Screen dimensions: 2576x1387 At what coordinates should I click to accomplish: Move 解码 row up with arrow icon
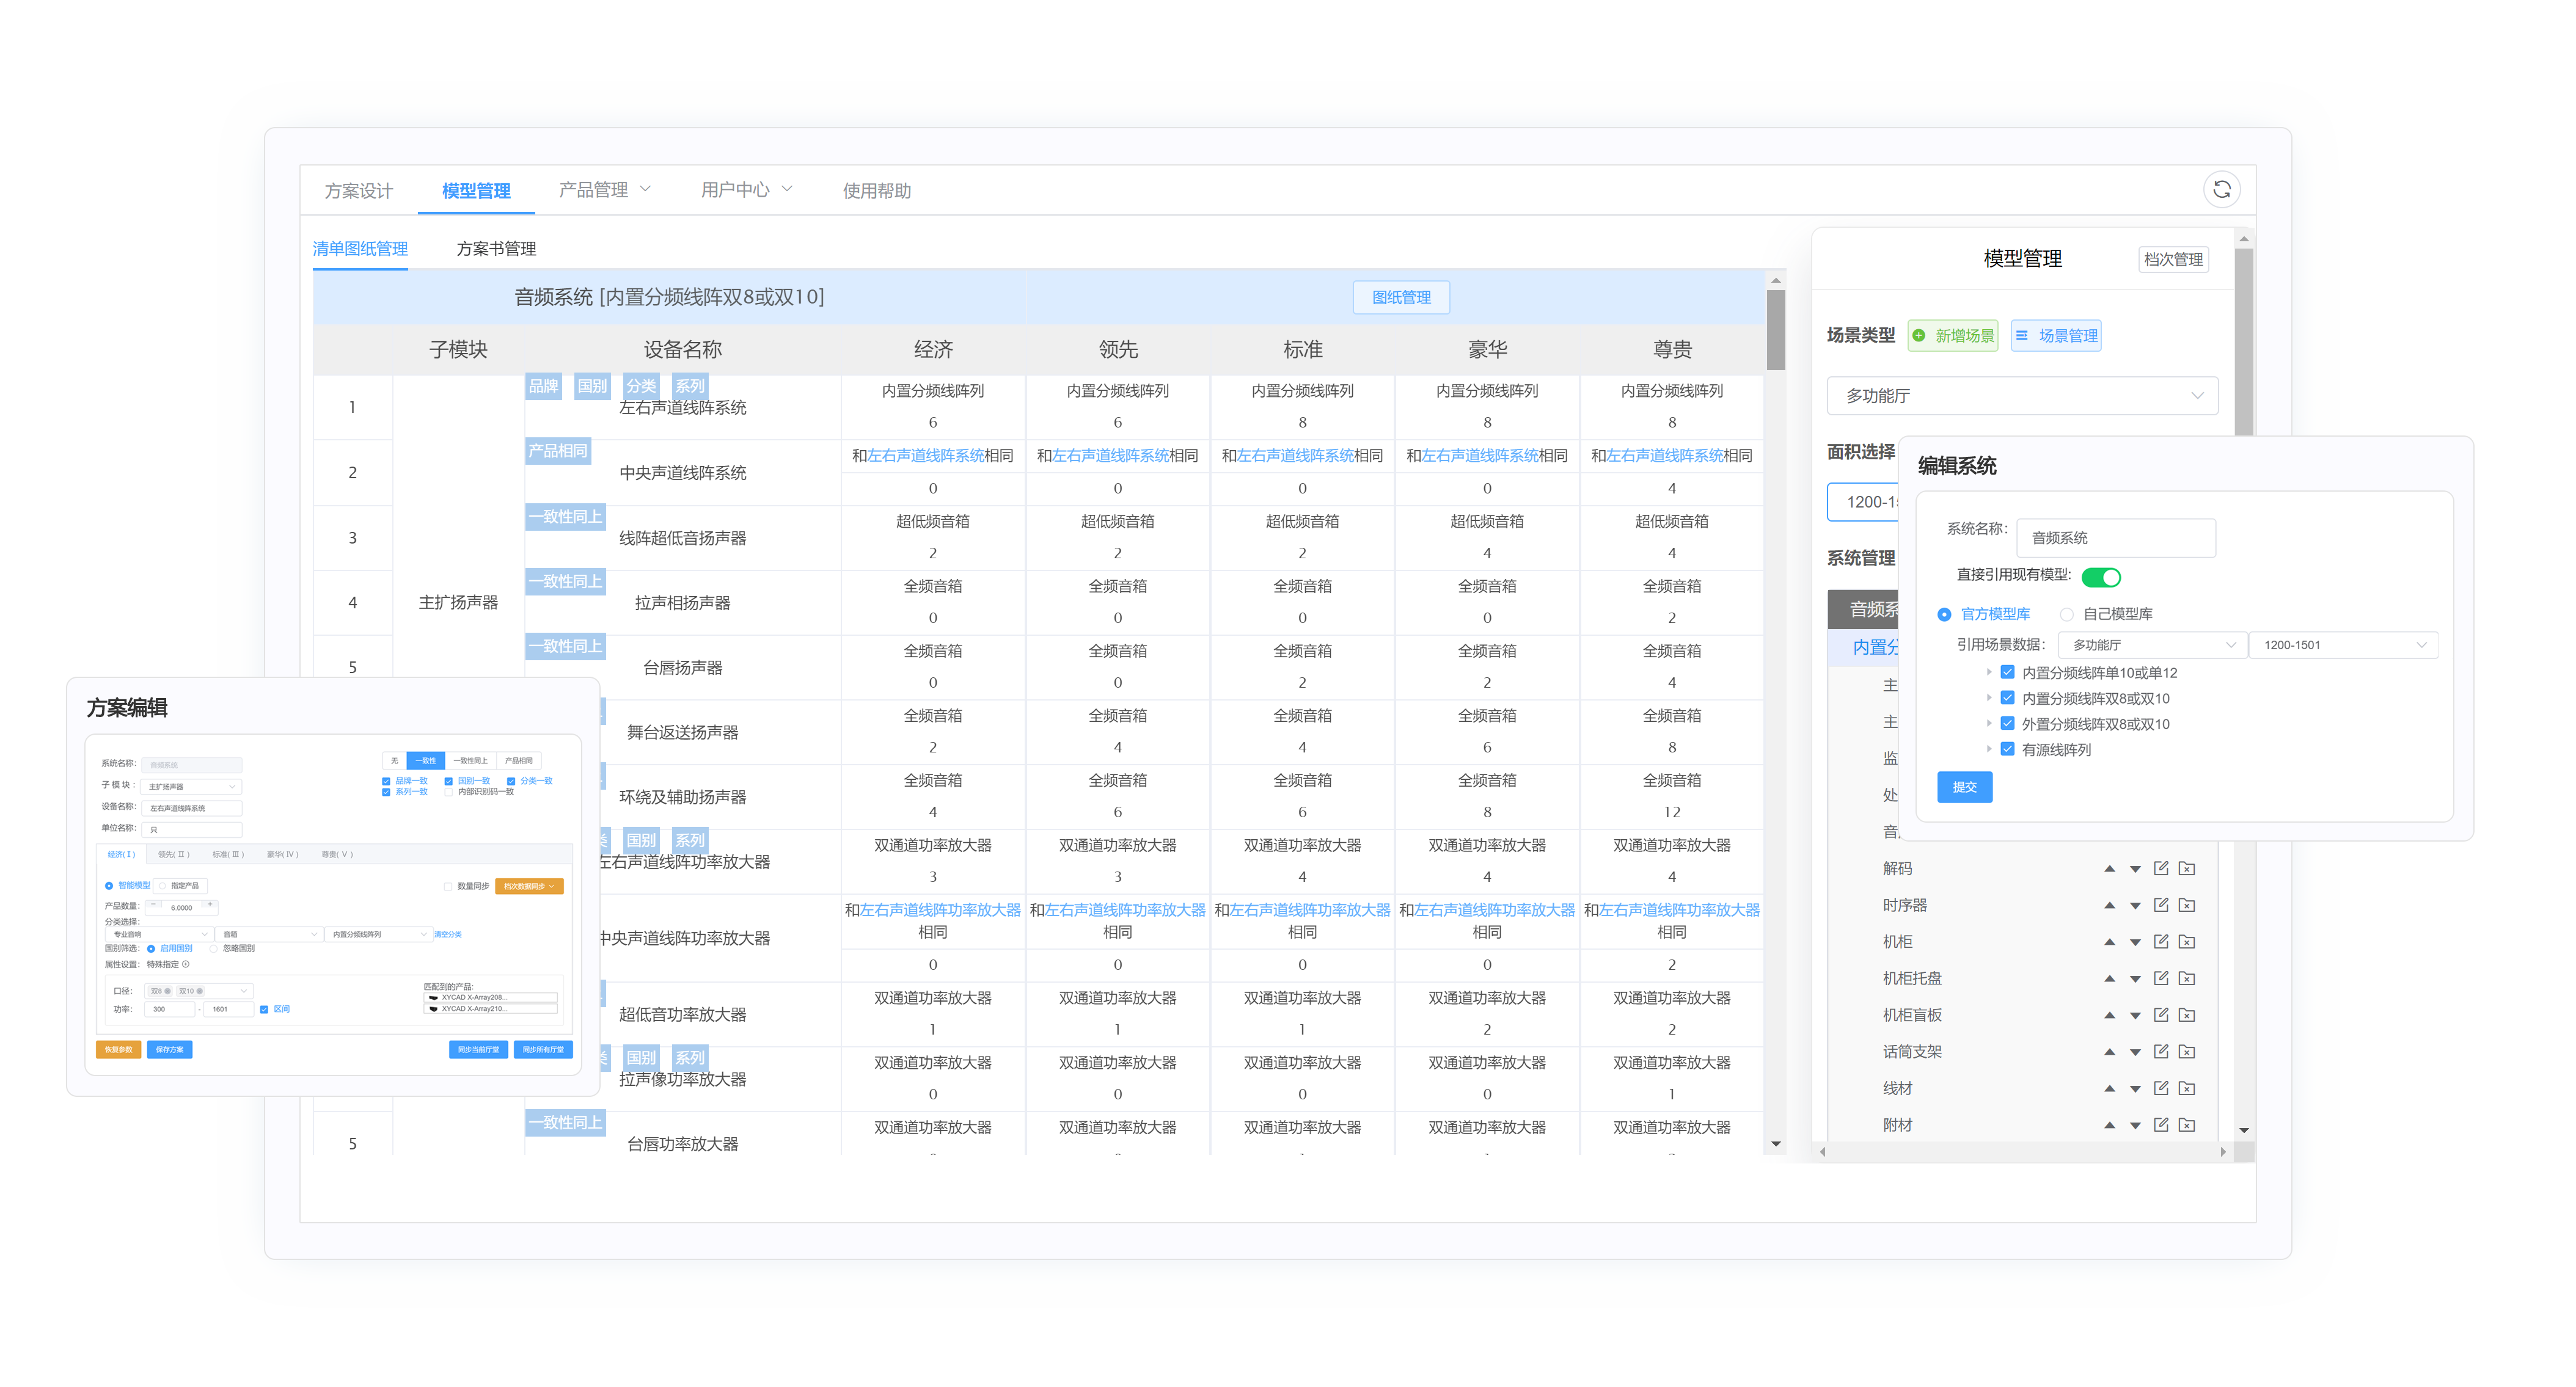(x=2109, y=868)
